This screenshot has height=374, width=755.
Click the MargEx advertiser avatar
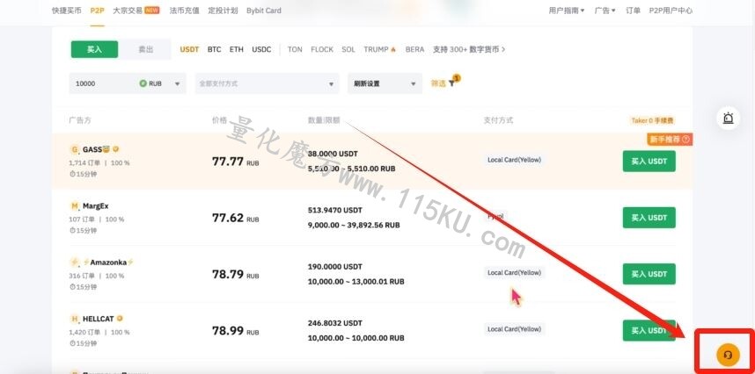(x=75, y=206)
